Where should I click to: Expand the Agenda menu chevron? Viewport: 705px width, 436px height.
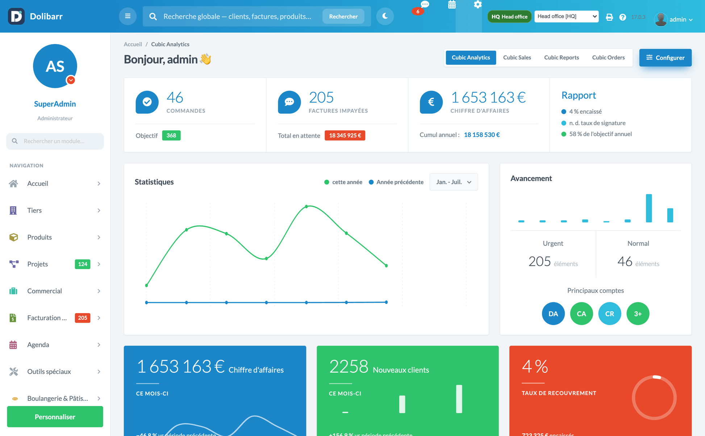click(x=99, y=345)
